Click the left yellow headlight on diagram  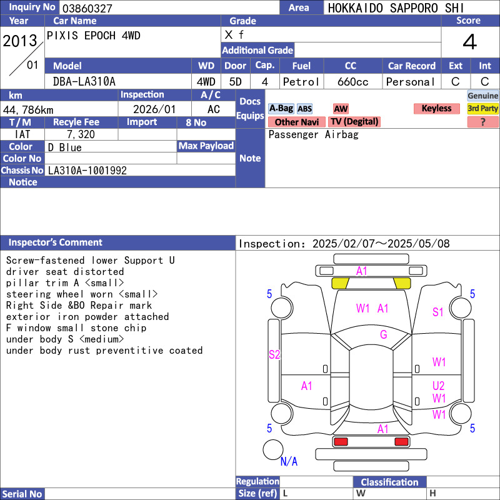[339, 283]
